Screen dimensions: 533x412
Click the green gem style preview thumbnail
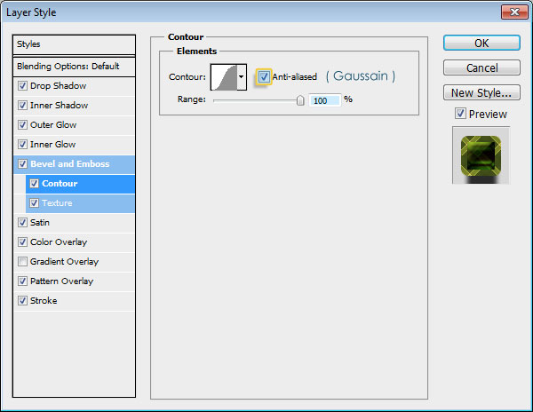(480, 154)
